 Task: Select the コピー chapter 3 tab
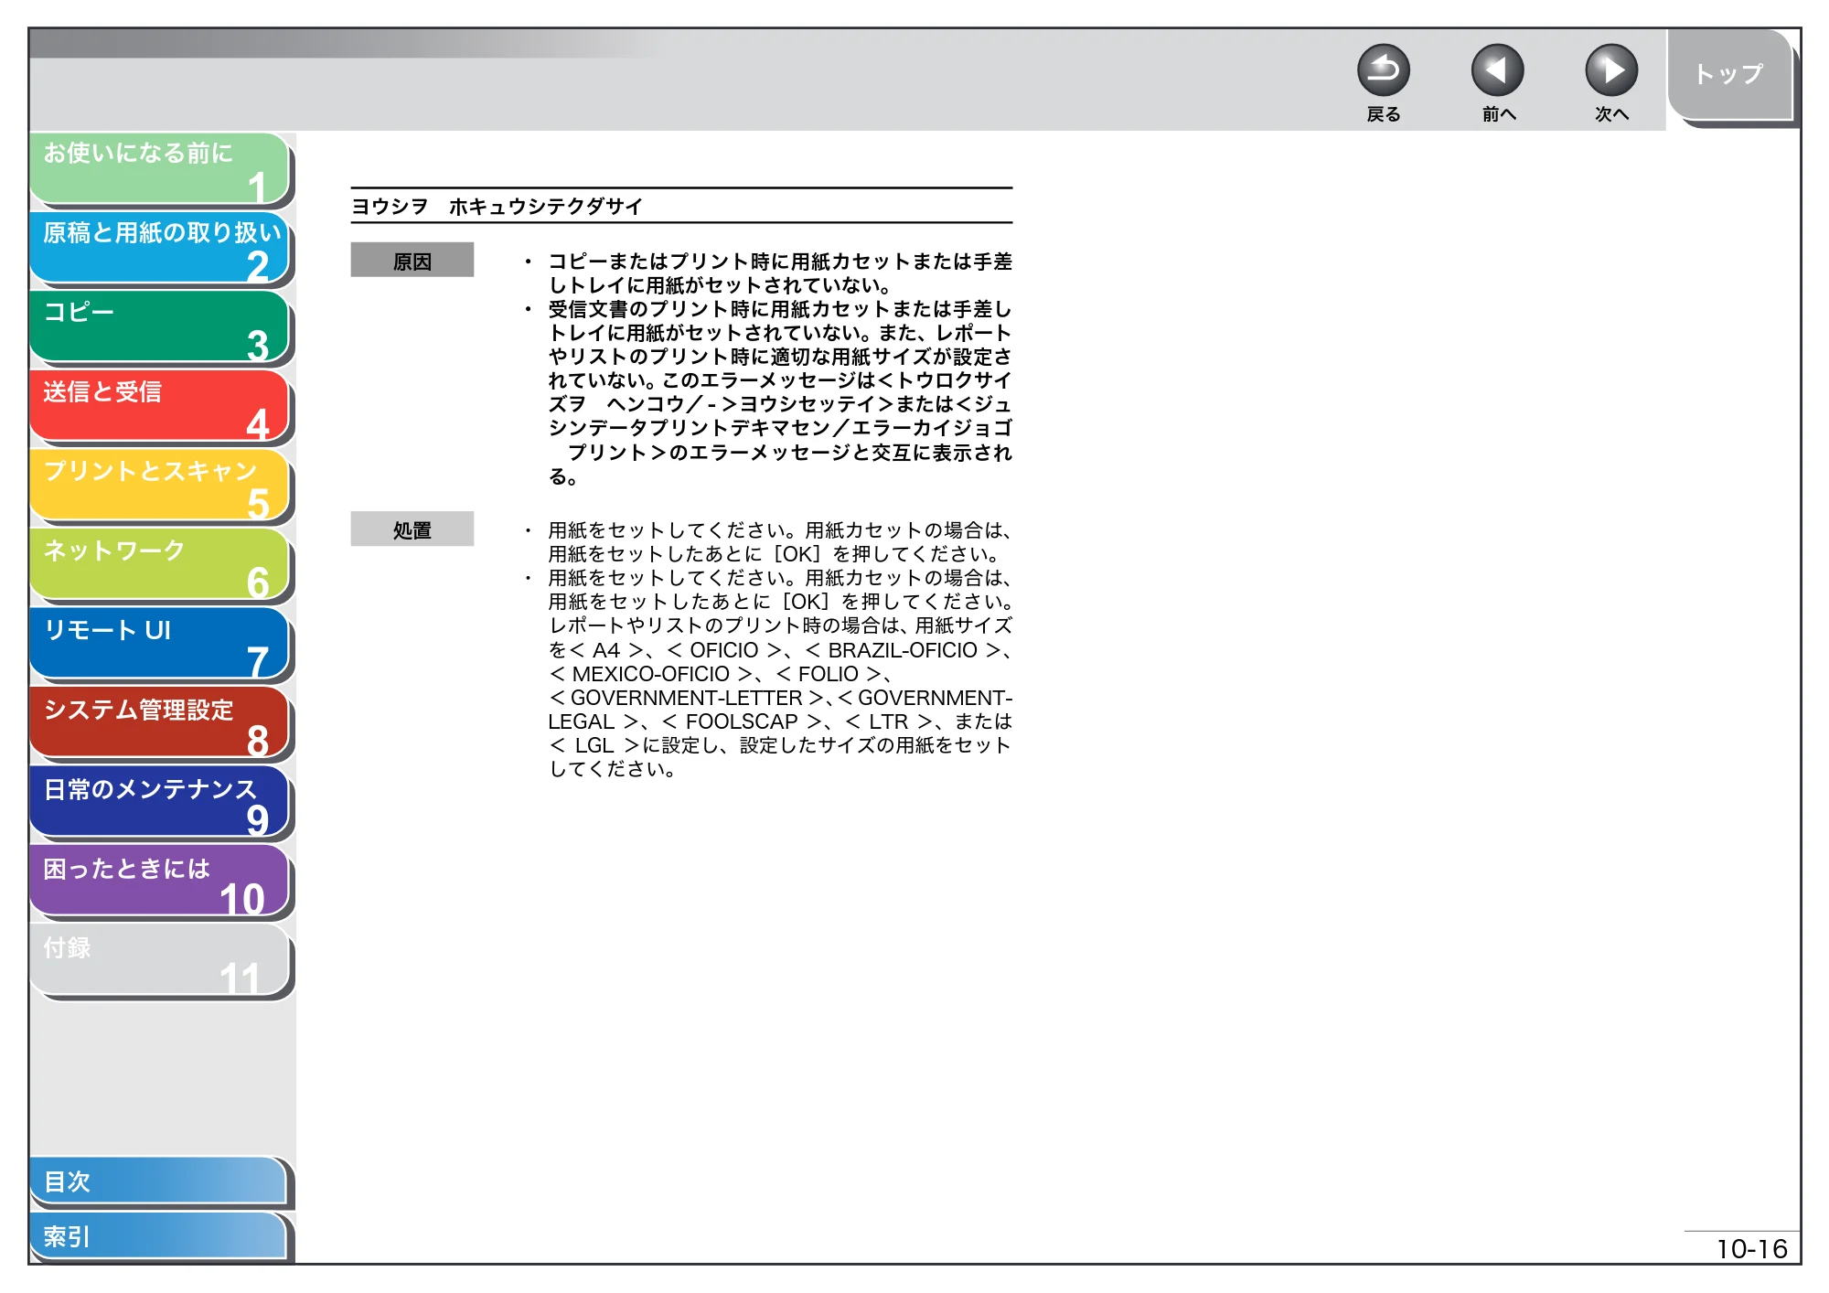coord(160,327)
